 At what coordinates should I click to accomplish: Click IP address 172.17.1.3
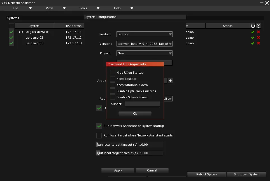[x=74, y=43]
